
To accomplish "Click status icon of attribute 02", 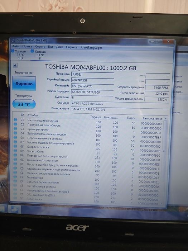I will click(15, 124).
